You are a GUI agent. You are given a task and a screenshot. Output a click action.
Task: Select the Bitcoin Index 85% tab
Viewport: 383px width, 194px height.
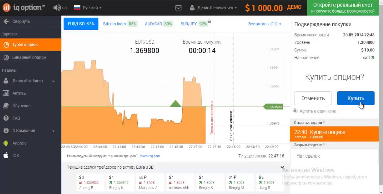pyautogui.click(x=120, y=24)
